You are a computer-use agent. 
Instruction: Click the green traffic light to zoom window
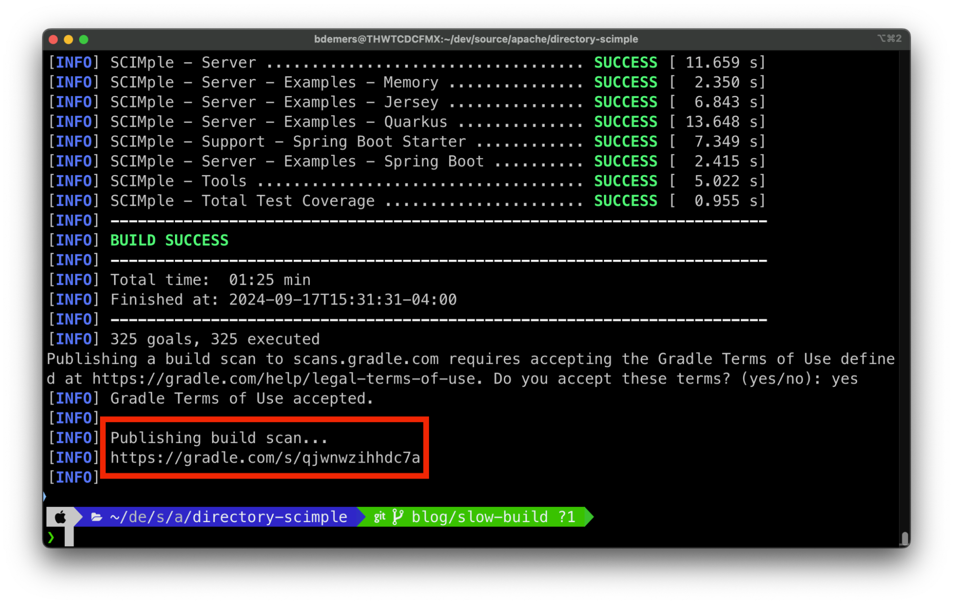pyautogui.click(x=83, y=40)
